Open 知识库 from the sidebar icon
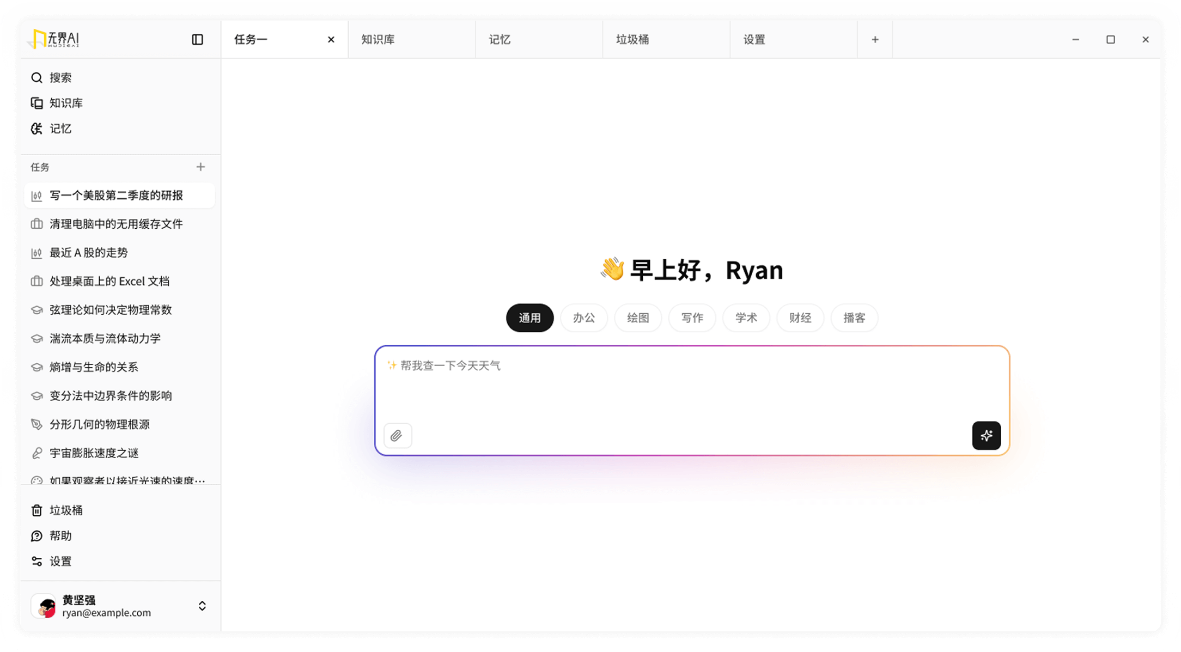The width and height of the screenshot is (1181, 652). coord(36,103)
